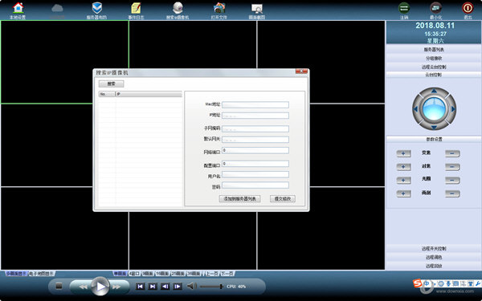Go to 上一页 previous page
The width and height of the screenshot is (482, 301).
[x=212, y=274]
